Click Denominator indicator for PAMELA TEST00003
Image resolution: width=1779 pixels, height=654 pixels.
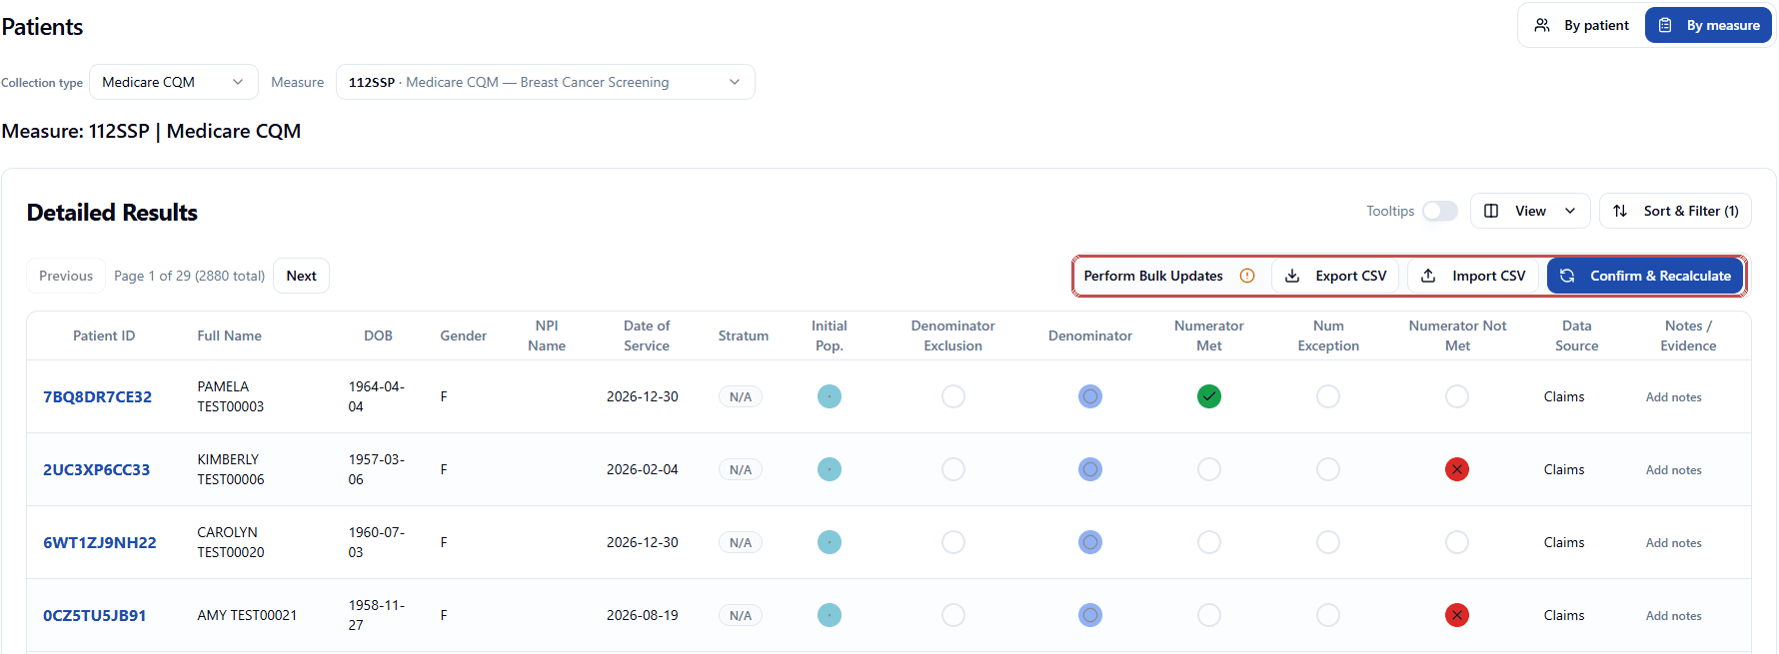tap(1090, 396)
